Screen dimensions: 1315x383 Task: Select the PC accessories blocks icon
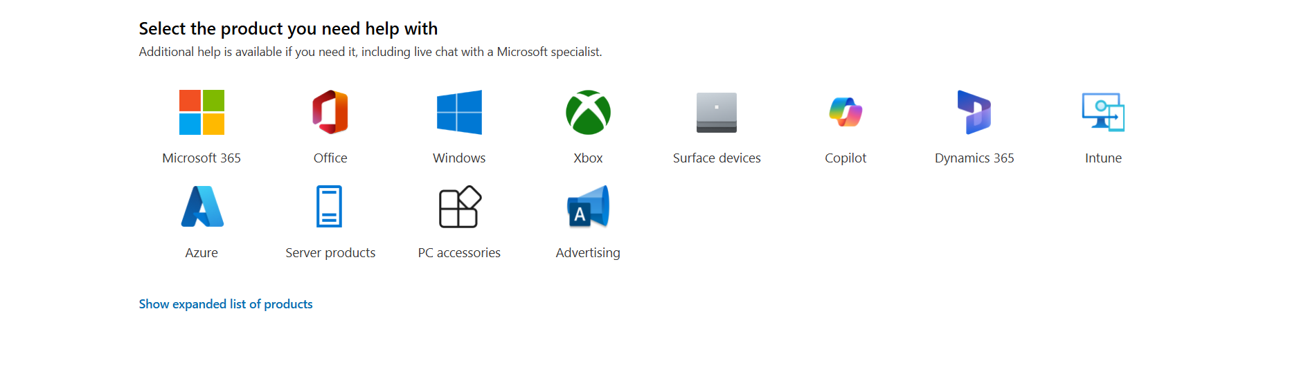459,207
